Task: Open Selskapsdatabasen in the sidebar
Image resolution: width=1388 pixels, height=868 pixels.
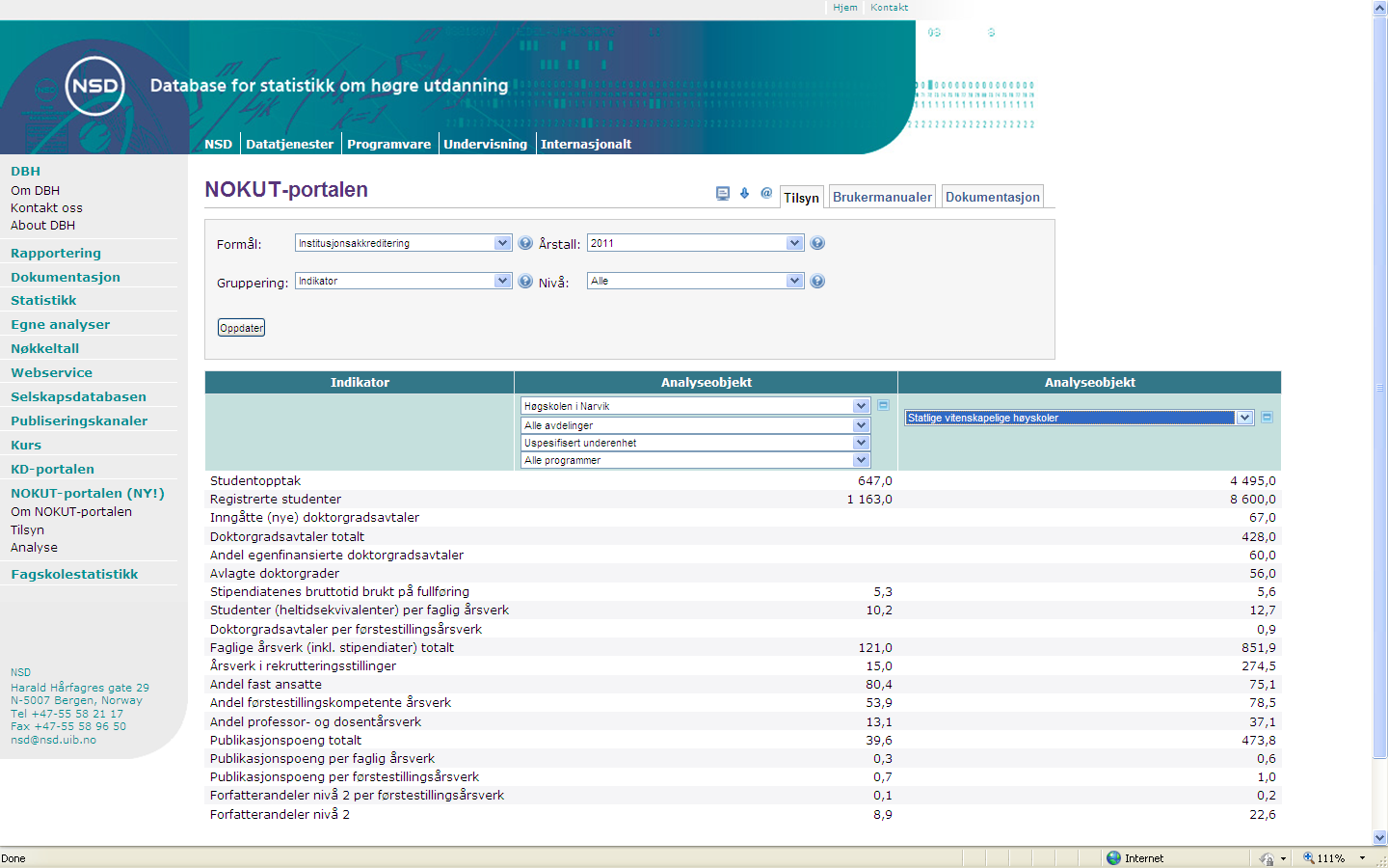Action: click(79, 397)
